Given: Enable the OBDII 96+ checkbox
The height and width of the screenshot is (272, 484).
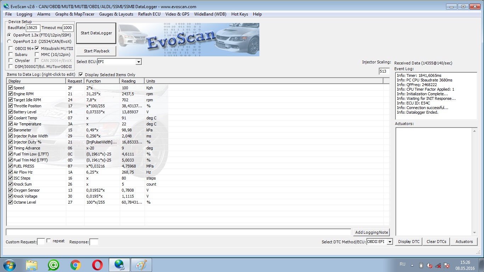Looking at the screenshot, I should pyautogui.click(x=11, y=48).
